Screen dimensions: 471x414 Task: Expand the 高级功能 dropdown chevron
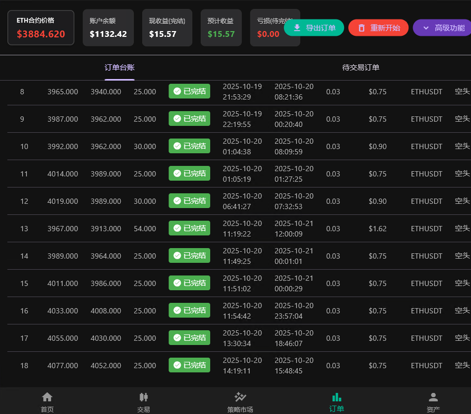[426, 28]
